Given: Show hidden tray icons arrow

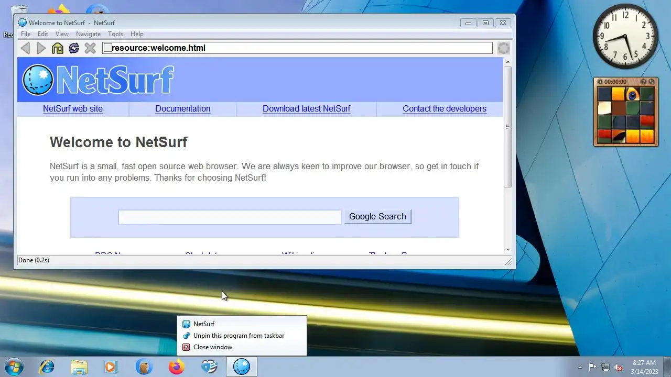Looking at the screenshot, I should (580, 367).
